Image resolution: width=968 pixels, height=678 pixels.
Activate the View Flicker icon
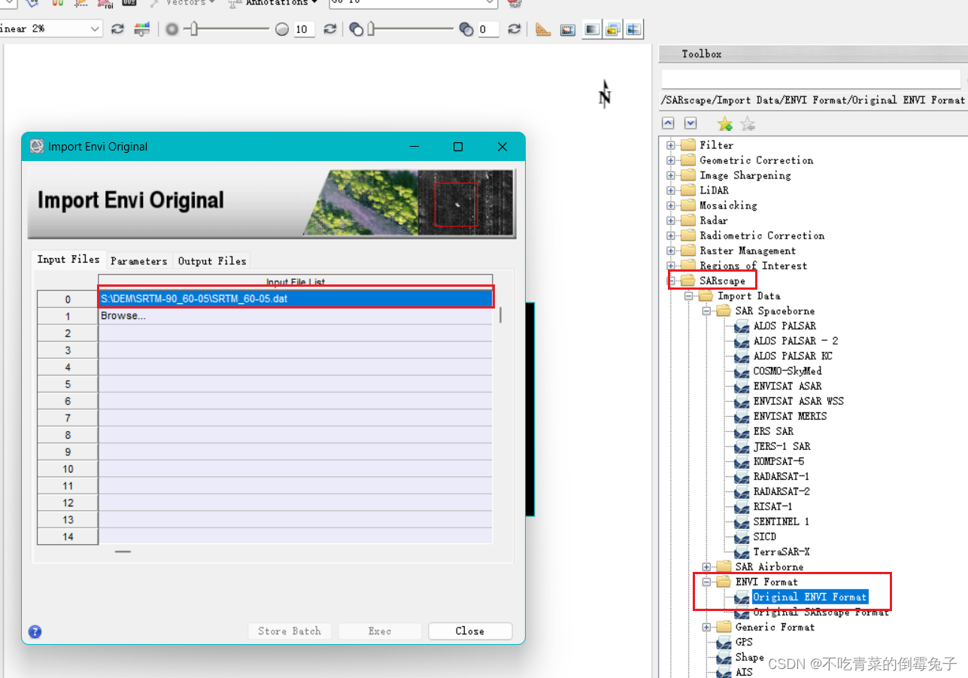613,30
